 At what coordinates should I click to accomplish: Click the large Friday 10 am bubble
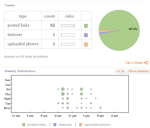coord(63,89)
